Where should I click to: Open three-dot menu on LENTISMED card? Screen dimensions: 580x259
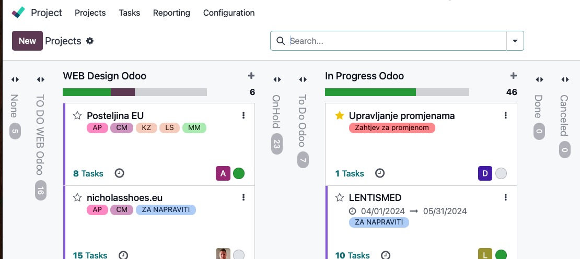[x=505, y=197]
